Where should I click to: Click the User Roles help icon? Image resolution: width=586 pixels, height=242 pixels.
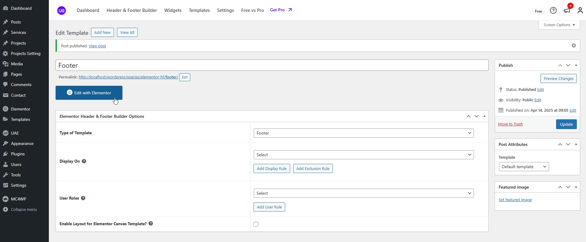83,198
